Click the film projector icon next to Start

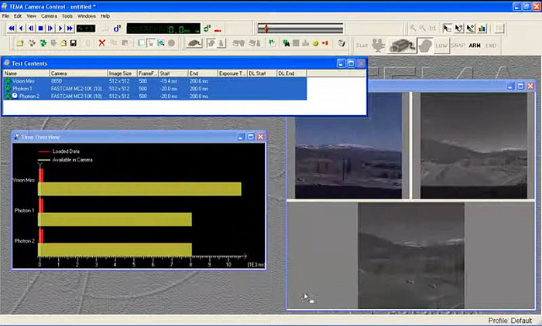[x=379, y=45]
